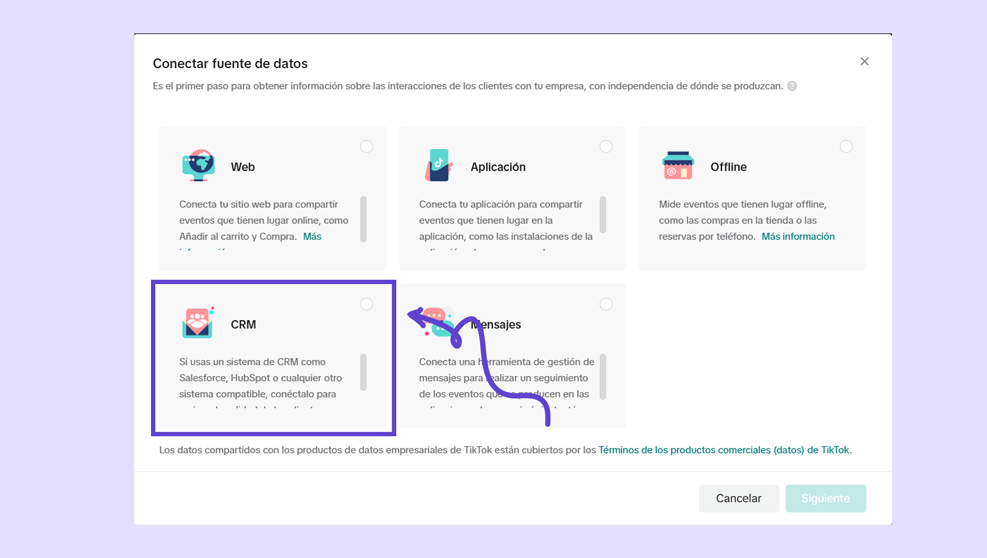The height and width of the screenshot is (558, 987).
Task: Open Más información link in Offline card
Action: pos(798,237)
